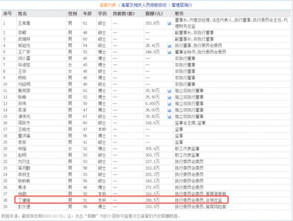Open salary history chart icon for row 13 (6.000万)
Screen dimensions: 293x221
click(169, 104)
